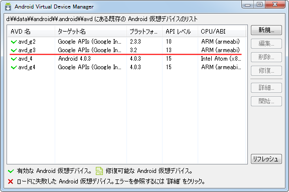Sort by CPU/ABI column header
The height and width of the screenshot is (192, 289).
tap(222, 32)
